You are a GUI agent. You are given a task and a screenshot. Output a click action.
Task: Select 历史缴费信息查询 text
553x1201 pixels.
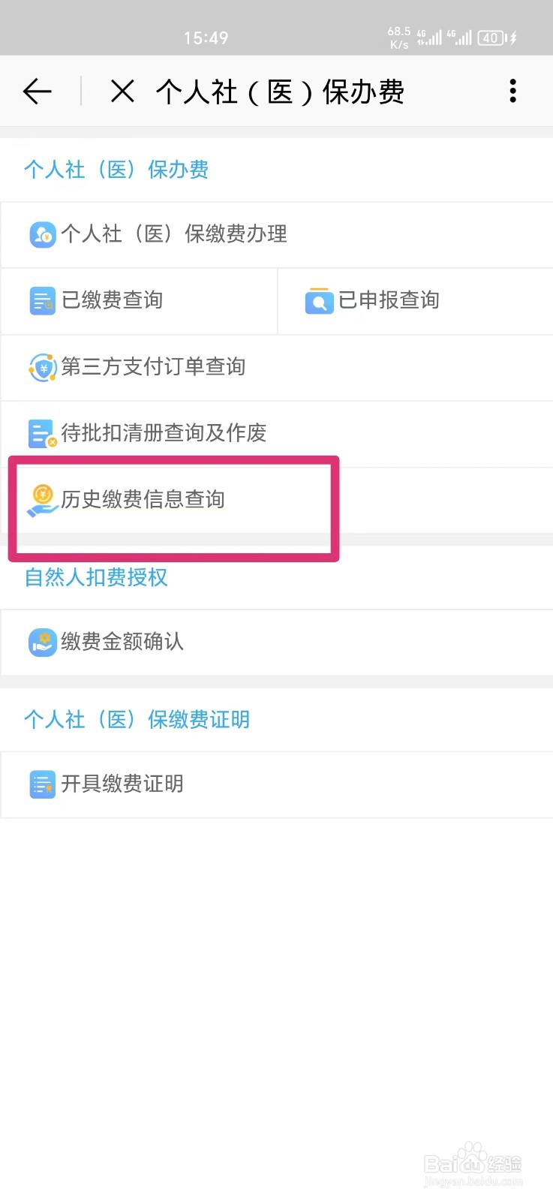click(x=143, y=499)
